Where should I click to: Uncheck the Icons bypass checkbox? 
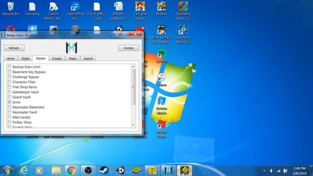[9, 102]
